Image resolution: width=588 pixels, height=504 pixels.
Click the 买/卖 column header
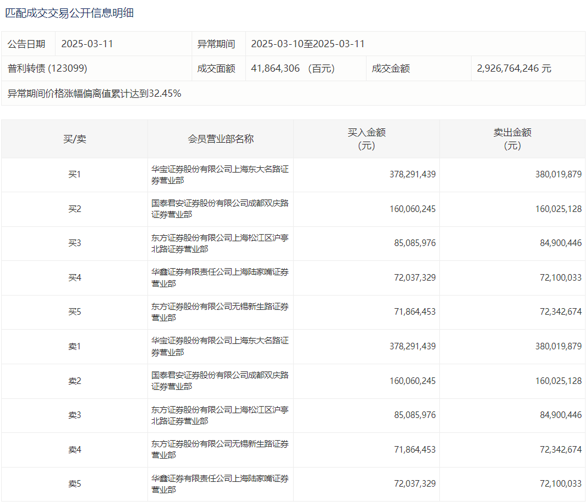click(x=75, y=139)
